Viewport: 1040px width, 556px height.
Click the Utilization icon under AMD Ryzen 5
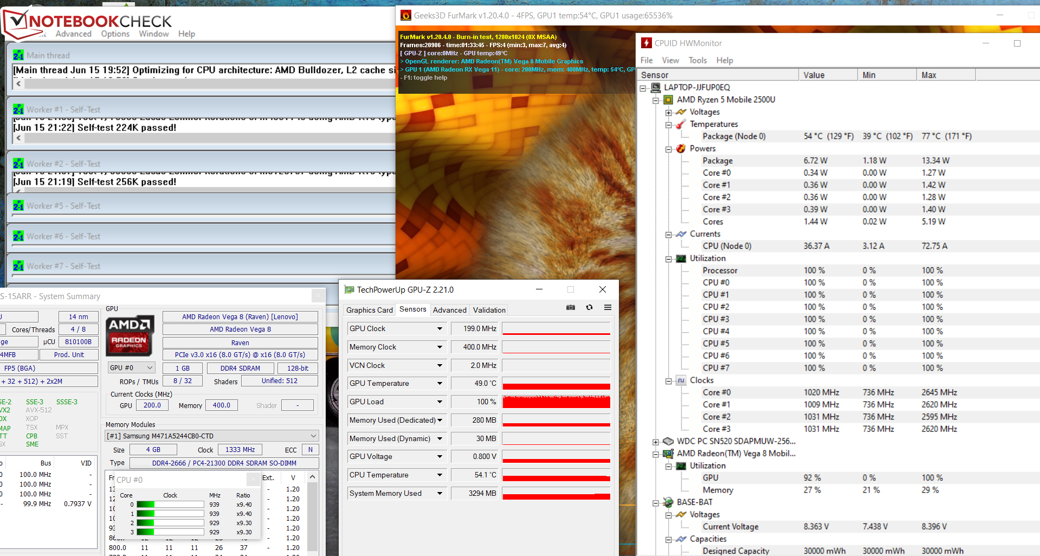click(681, 258)
